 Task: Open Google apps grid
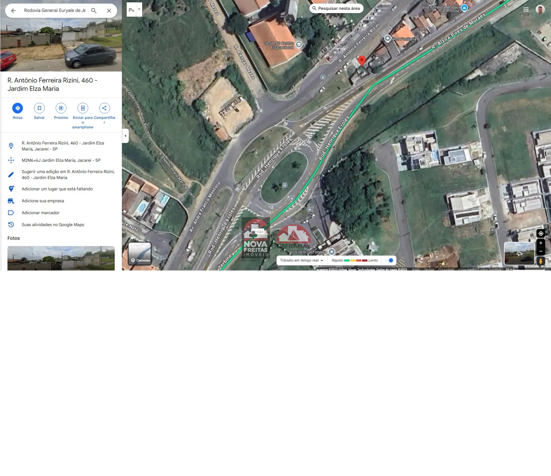pos(526,10)
